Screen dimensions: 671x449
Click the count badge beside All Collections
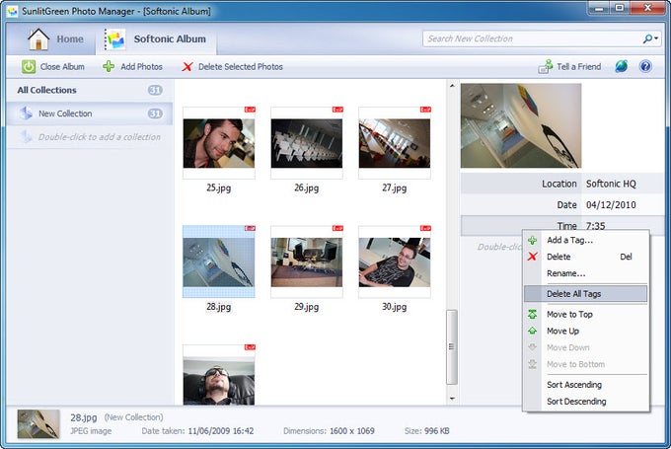(155, 91)
